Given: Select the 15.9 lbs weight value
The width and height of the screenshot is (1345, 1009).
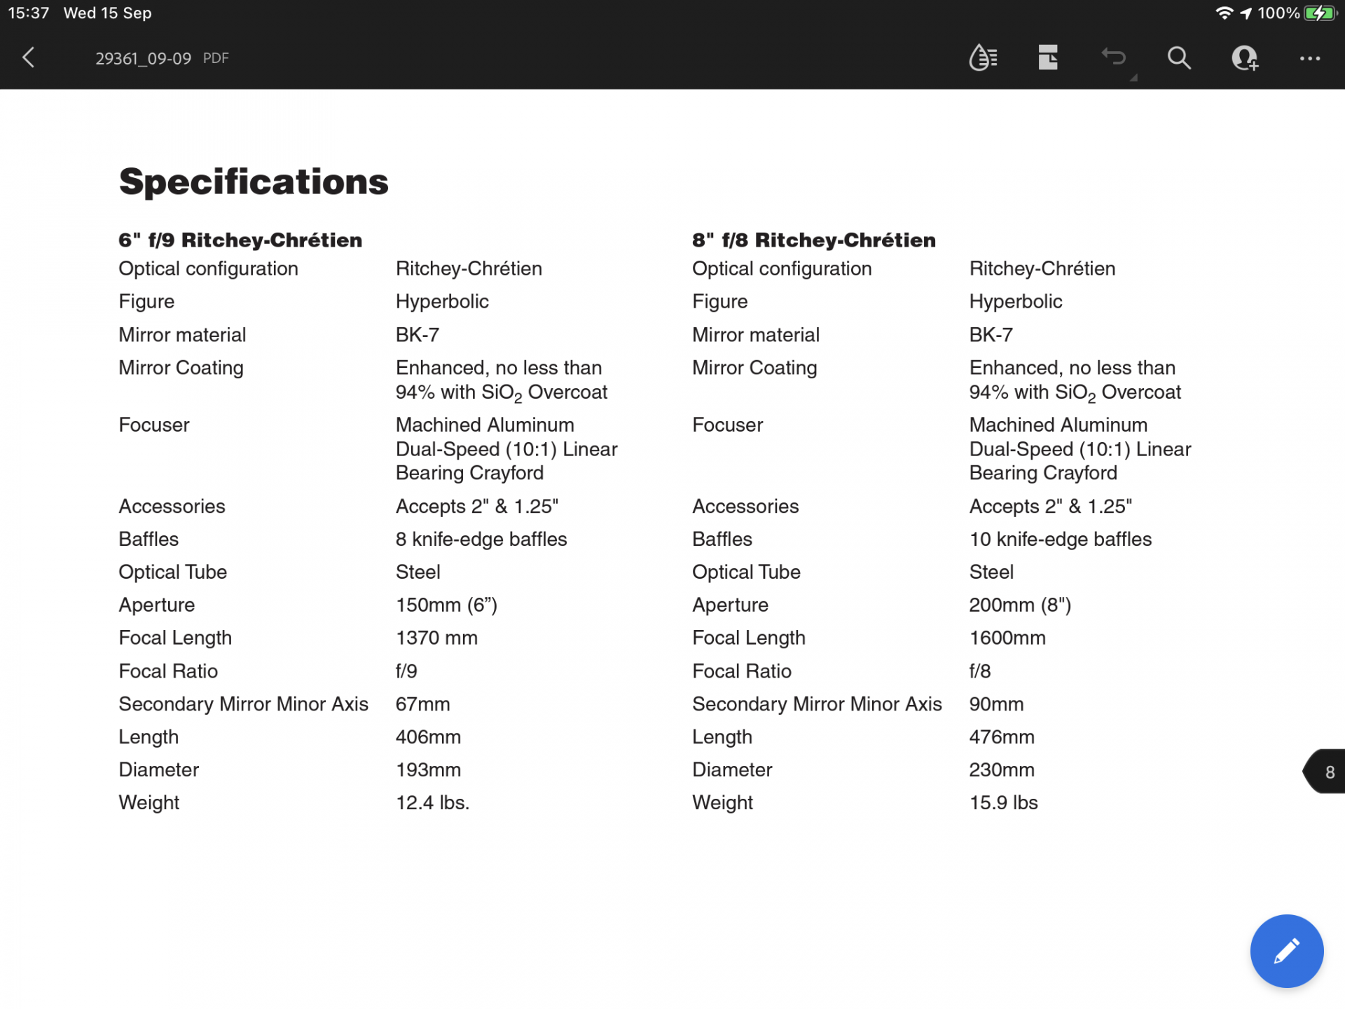Looking at the screenshot, I should [1004, 803].
